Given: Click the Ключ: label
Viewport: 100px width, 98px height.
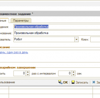Looking at the screenshot, I should coord(85,39).
